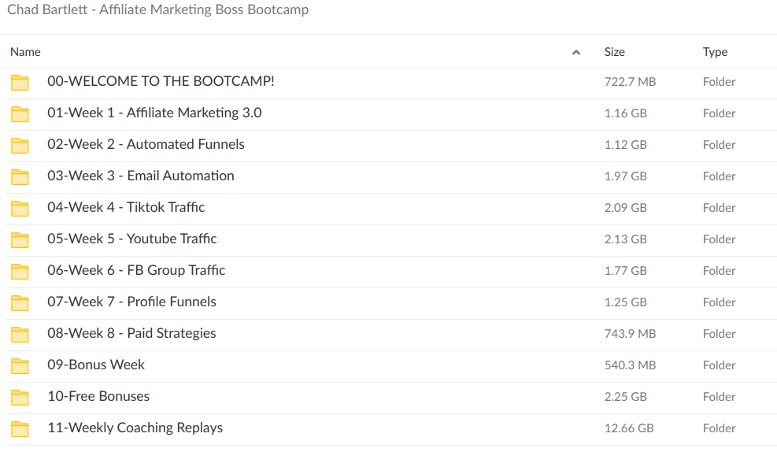Click the Name column header
Screen dimensions: 777x463
[24, 51]
